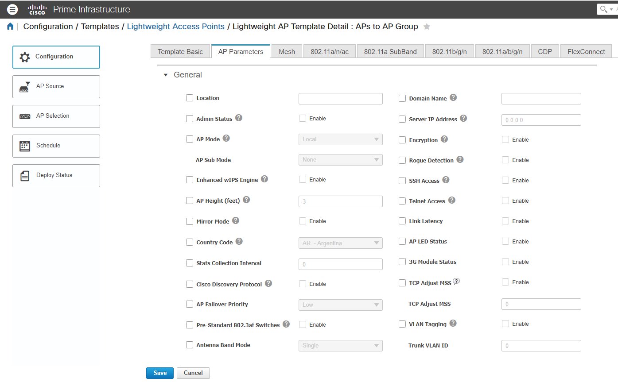The height and width of the screenshot is (382, 618).
Task: Open the FlexConnect tab
Action: click(586, 51)
